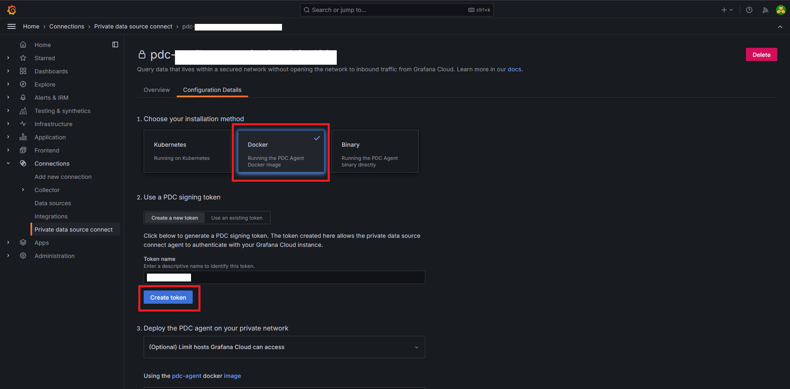
Task: Select Docker installation method card
Action: pyautogui.click(x=281, y=151)
